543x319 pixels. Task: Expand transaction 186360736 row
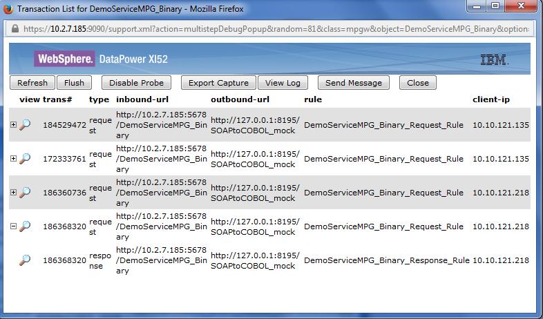[13, 193]
